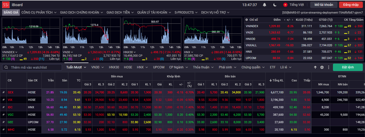Open the Phái sinh dropdown
The width and height of the screenshot is (365, 137).
227,67
